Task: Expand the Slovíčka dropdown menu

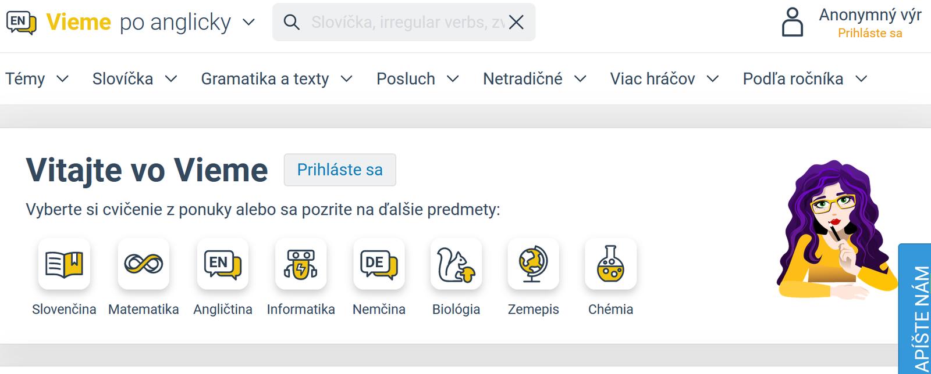Action: tap(134, 79)
